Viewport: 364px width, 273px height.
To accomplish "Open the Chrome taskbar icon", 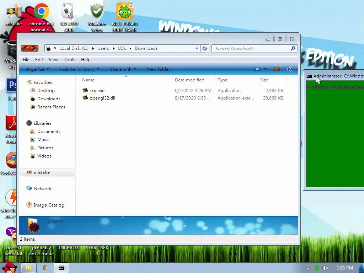I will (45, 268).
